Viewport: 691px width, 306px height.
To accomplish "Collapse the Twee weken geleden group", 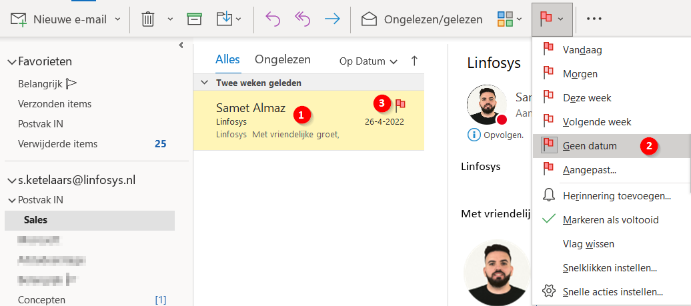I will click(205, 83).
